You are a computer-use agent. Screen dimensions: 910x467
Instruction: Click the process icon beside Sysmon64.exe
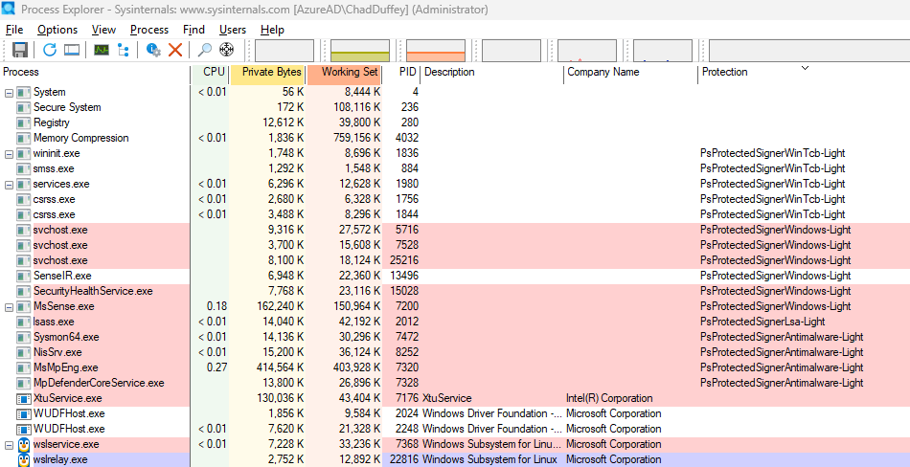coord(24,338)
